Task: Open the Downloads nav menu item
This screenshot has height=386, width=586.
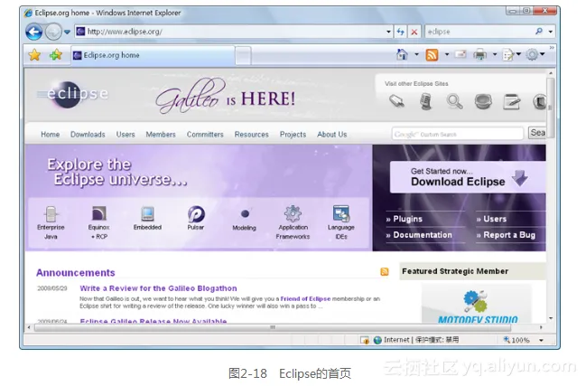Action: click(x=88, y=135)
